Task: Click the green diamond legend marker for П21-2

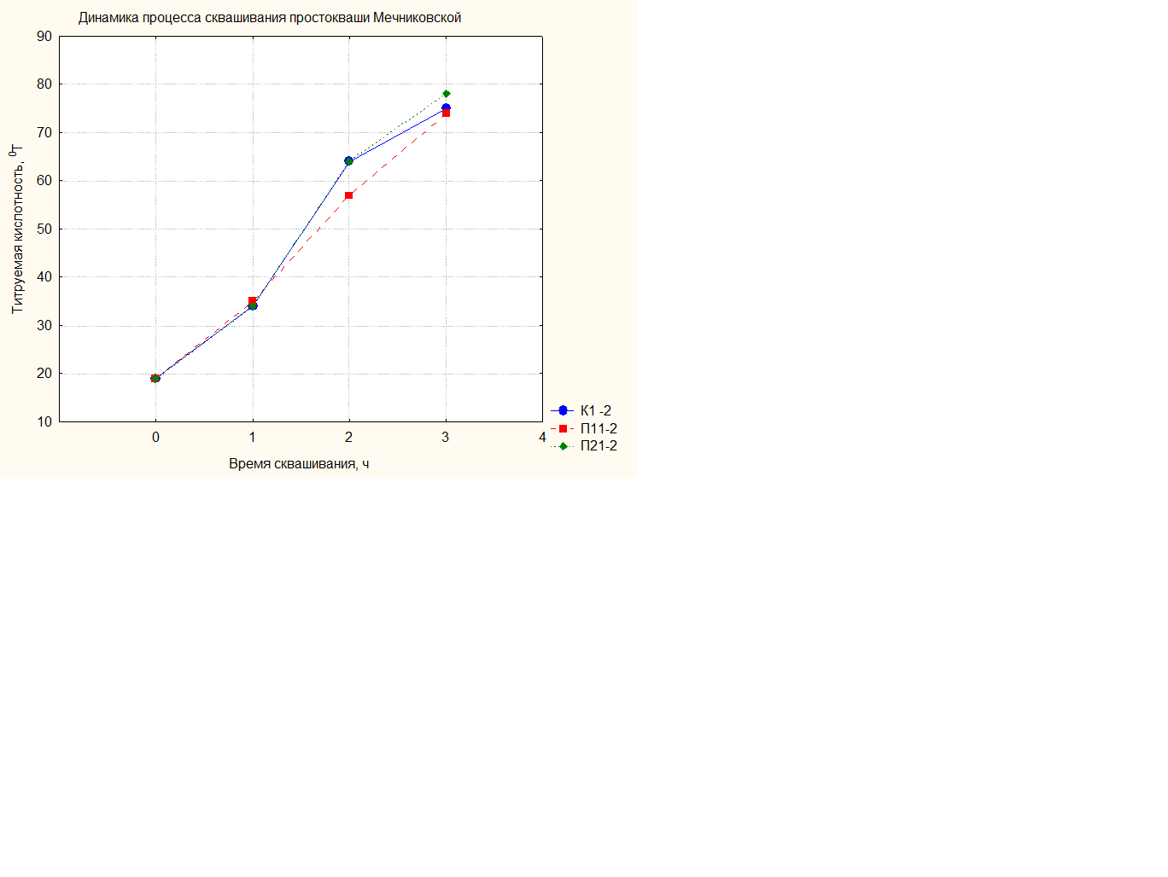Action: pyautogui.click(x=563, y=446)
